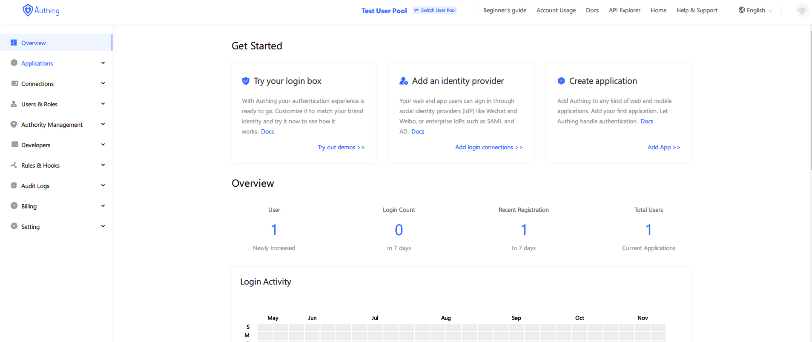This screenshot has width=812, height=342.
Task: Go to Docs in the top navigation
Action: point(592,10)
